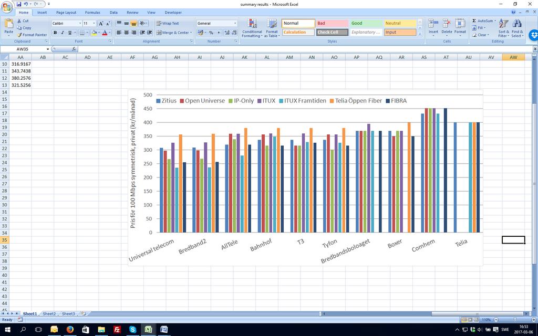Image resolution: width=538 pixels, height=336 pixels.
Task: Toggle Top Align vertical alignment
Action: click(119, 23)
